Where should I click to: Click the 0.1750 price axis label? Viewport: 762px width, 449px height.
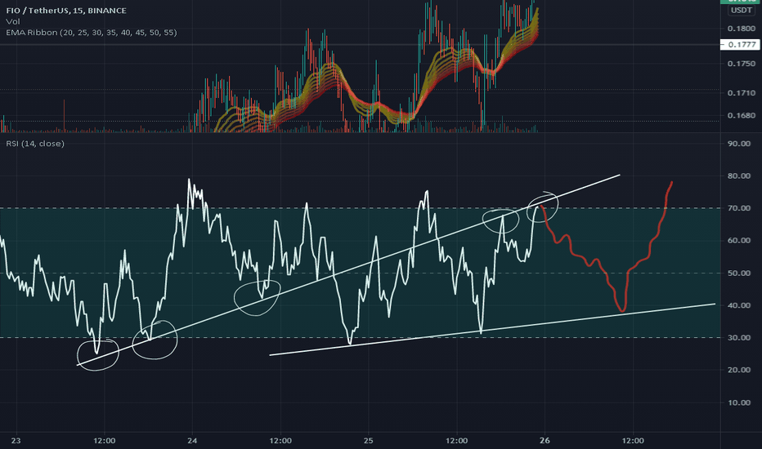click(741, 64)
